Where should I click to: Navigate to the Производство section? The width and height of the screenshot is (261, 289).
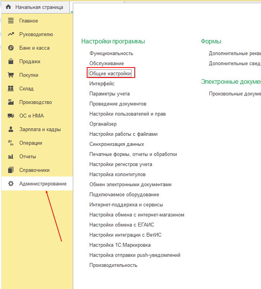(37, 102)
